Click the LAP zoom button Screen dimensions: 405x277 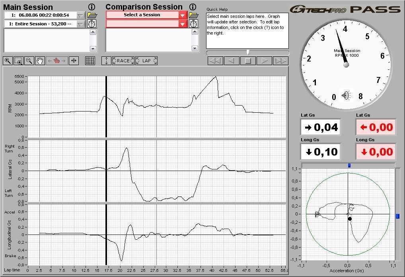pyautogui.click(x=146, y=61)
